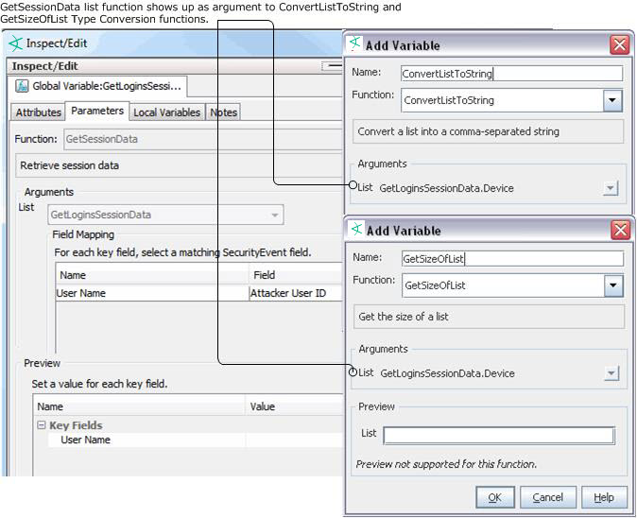This screenshot has width=637, height=518.
Task: Close the GetSizeOfList Add Variable dialog
Action: tap(620, 231)
